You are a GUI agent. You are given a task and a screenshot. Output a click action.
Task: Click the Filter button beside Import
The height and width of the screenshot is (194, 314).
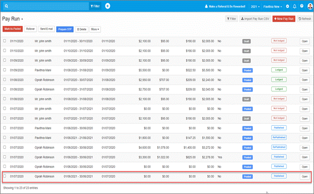pyautogui.click(x=232, y=19)
